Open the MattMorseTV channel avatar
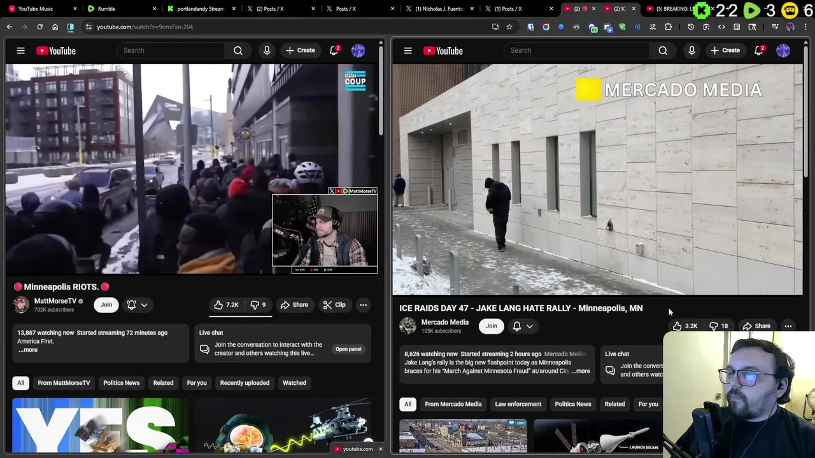The height and width of the screenshot is (458, 815). 21,305
